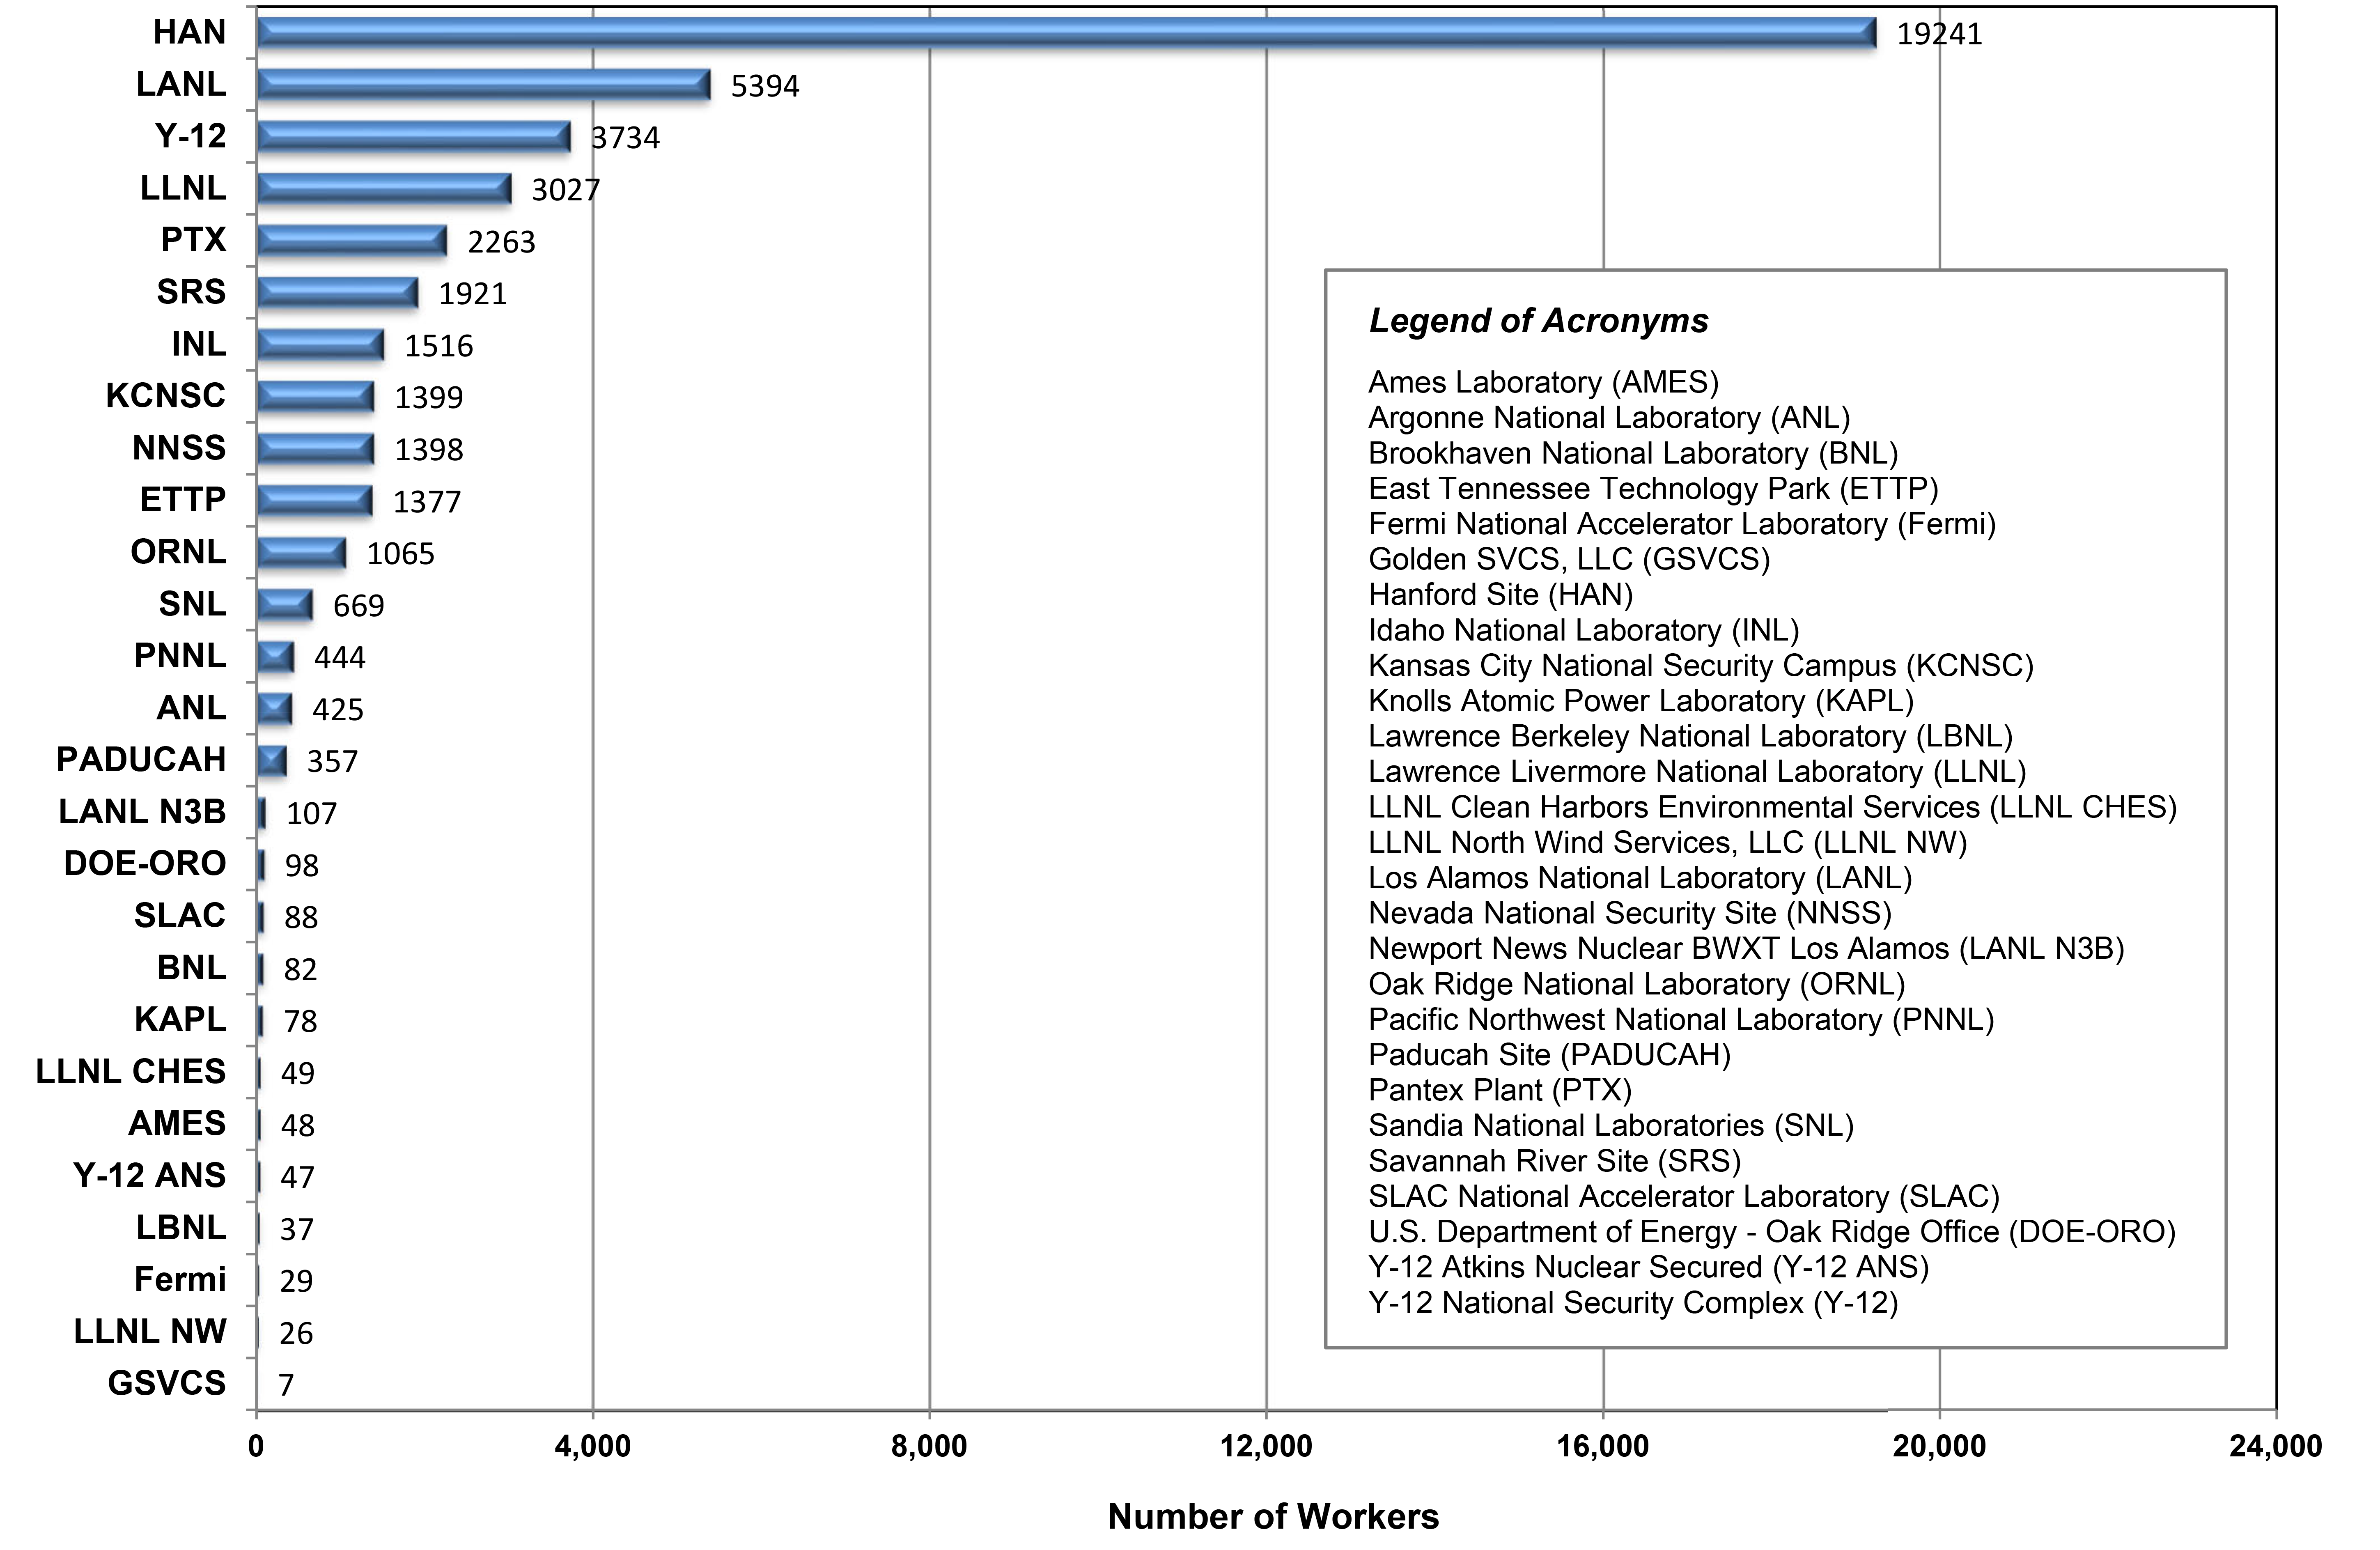Click the Y-12 ANS site label
Viewport: 2380px width, 1550px height.
pos(150,1176)
